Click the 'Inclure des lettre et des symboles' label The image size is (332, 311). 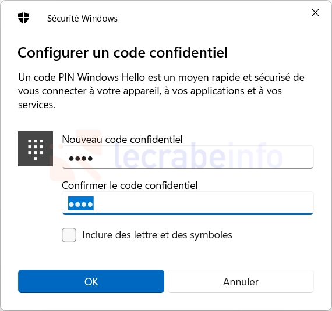(x=157, y=235)
